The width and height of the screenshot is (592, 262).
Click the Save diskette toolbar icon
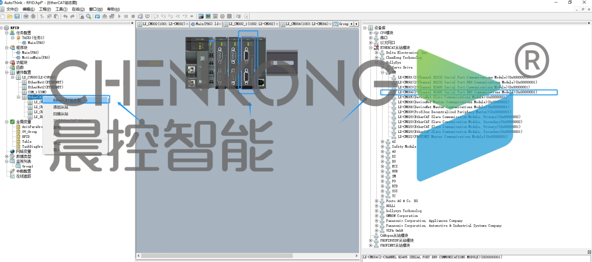click(17, 16)
